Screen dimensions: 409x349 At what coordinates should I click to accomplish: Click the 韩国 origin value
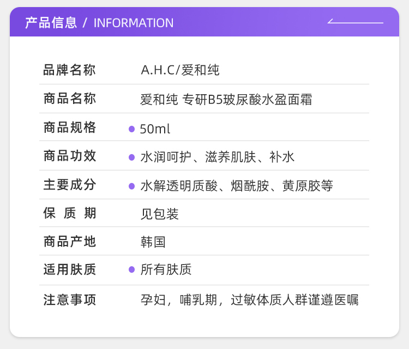153,242
